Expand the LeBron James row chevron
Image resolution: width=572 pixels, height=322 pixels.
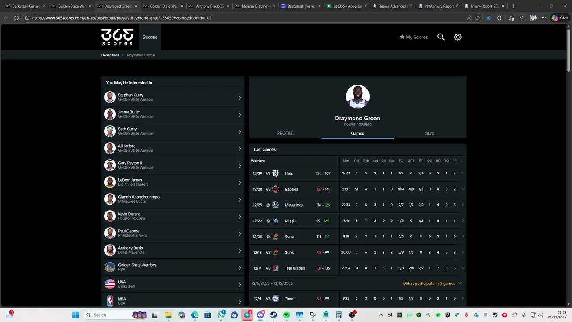pyautogui.click(x=240, y=182)
